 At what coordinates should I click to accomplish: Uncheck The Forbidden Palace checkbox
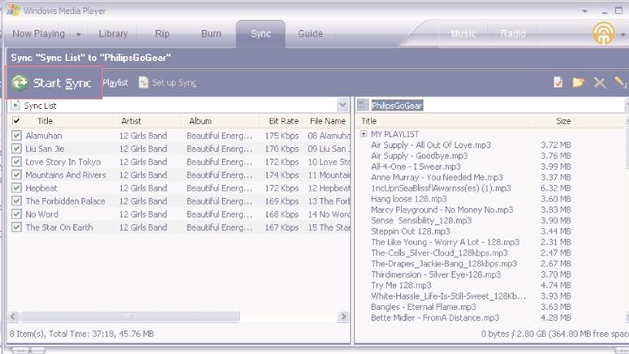coord(16,201)
